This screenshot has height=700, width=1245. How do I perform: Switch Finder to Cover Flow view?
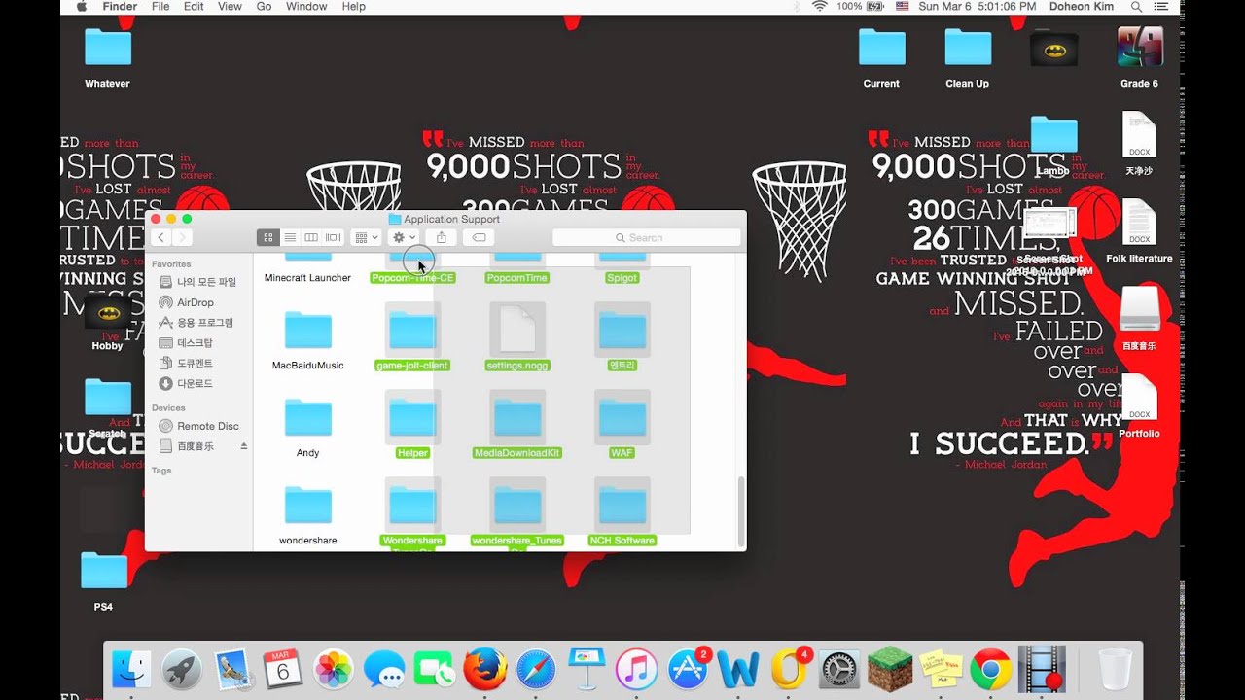click(333, 237)
